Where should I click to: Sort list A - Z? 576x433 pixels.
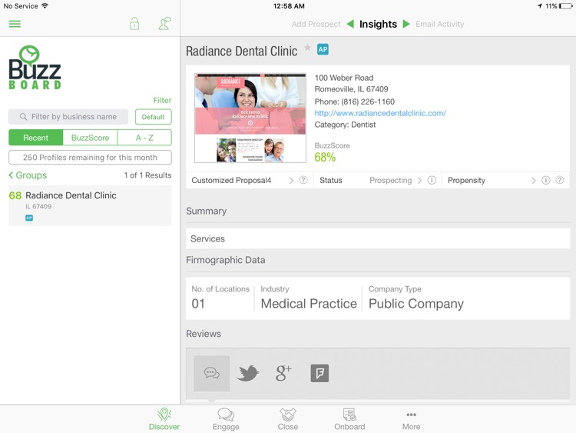144,138
